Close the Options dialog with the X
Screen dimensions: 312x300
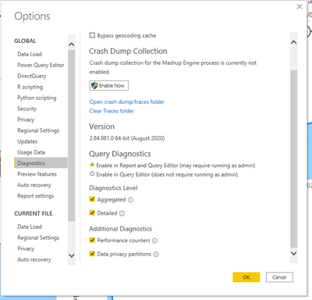click(x=300, y=7)
